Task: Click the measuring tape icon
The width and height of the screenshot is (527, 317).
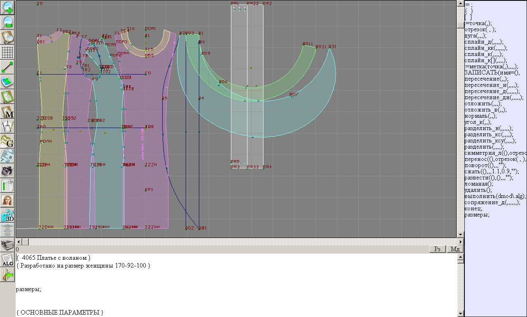Action: [x=8, y=156]
